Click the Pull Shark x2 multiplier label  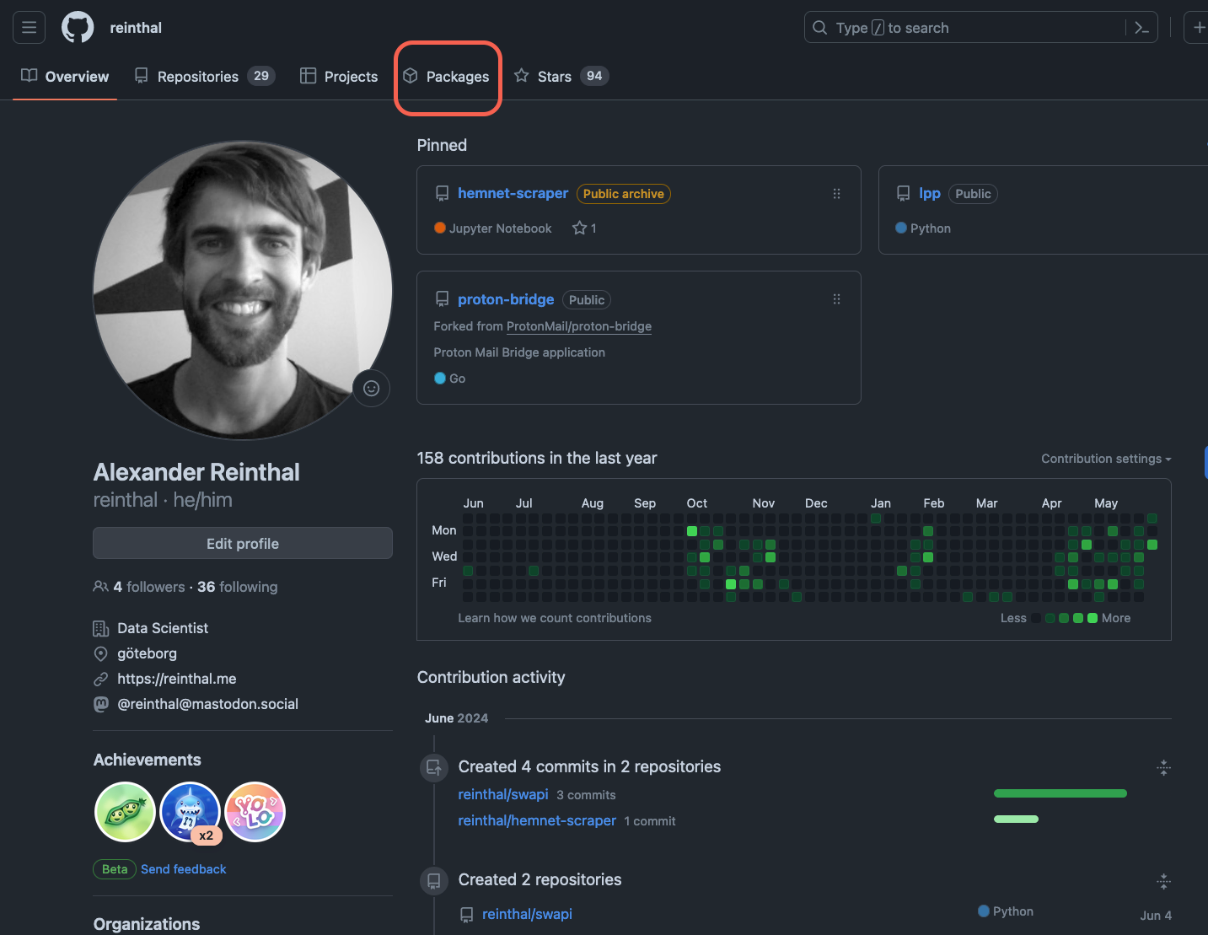coord(207,836)
